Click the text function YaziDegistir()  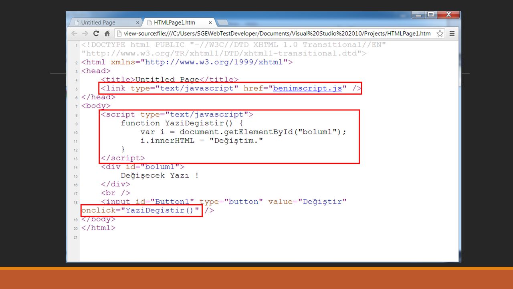177,123
